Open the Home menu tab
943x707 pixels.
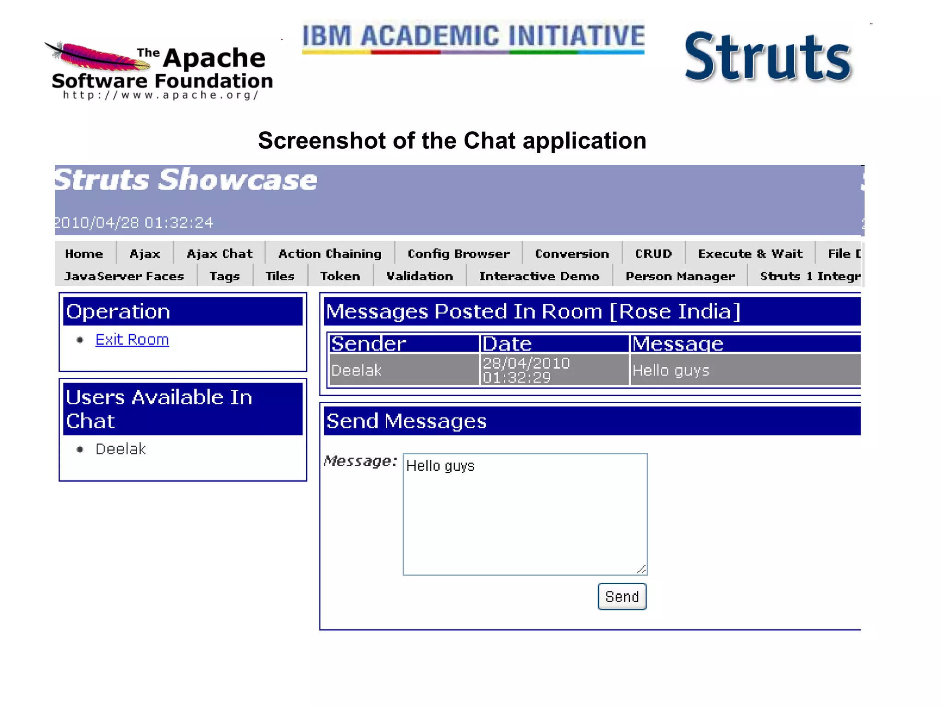(84, 253)
